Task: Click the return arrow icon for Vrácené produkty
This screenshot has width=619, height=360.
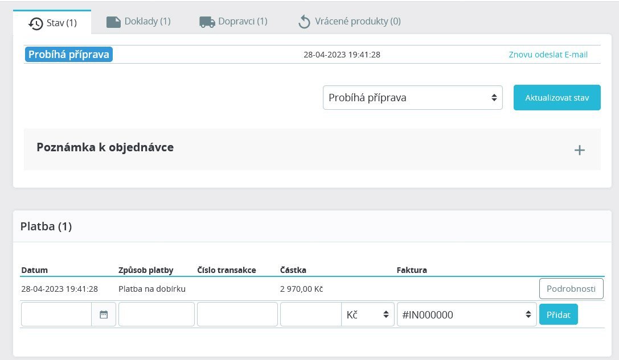Action: click(304, 22)
